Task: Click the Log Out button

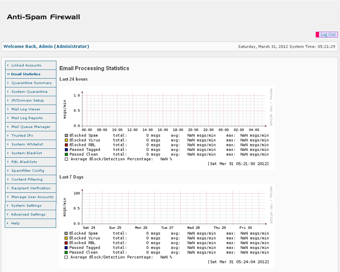Action: tap(327, 35)
